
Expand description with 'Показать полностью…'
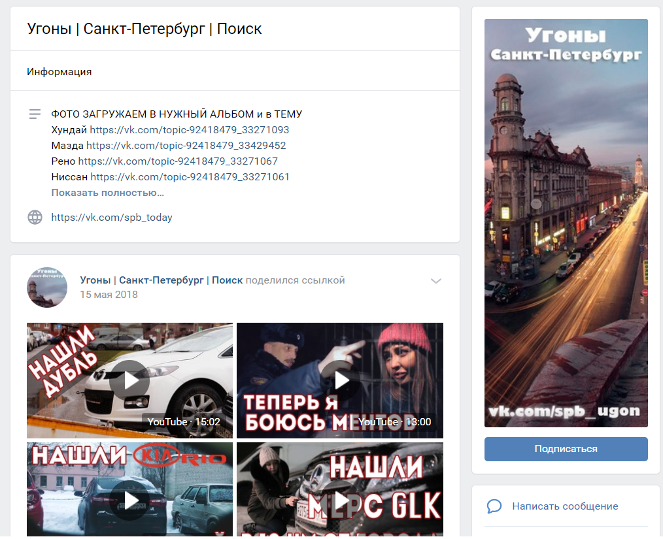tap(107, 193)
